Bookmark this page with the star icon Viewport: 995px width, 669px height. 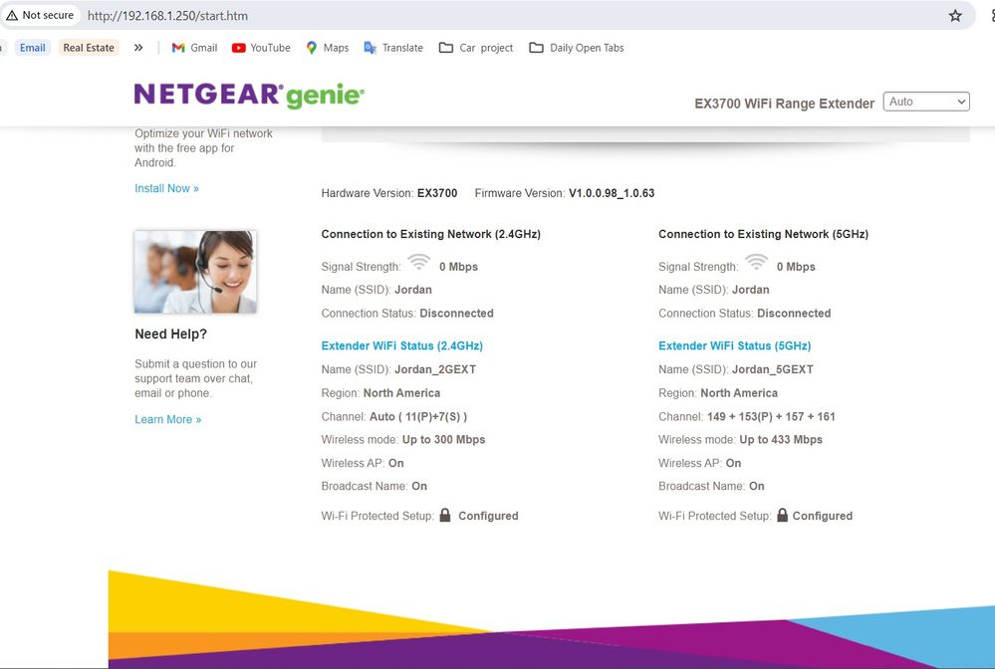[955, 16]
